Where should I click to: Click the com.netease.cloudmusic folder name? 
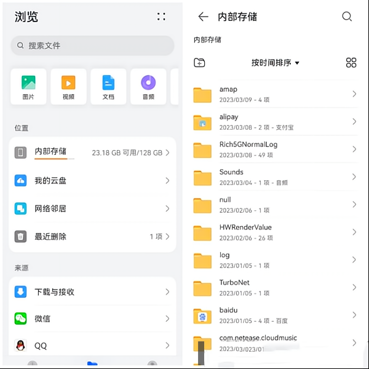(x=258, y=338)
